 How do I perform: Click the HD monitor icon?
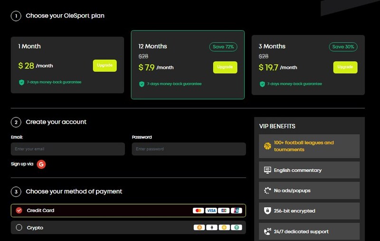tap(267, 170)
